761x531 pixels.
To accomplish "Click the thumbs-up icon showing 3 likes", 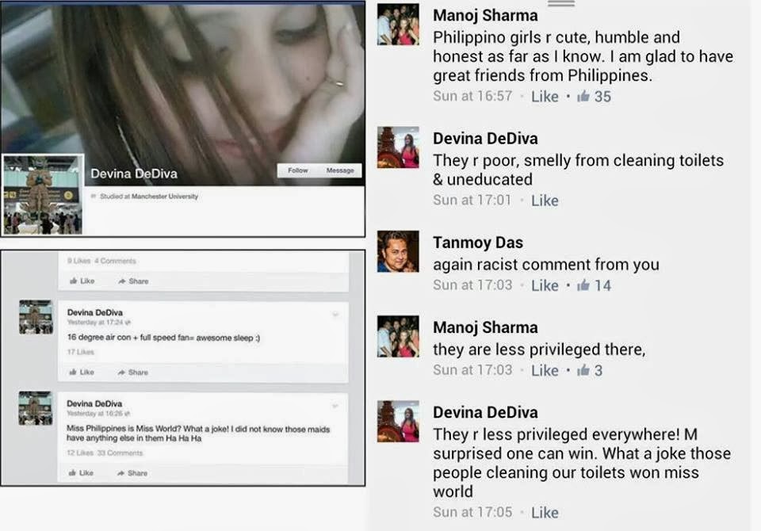I will 583,370.
